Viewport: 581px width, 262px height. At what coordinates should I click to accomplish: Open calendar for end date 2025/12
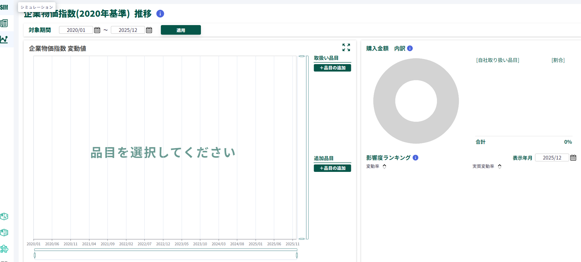149,30
